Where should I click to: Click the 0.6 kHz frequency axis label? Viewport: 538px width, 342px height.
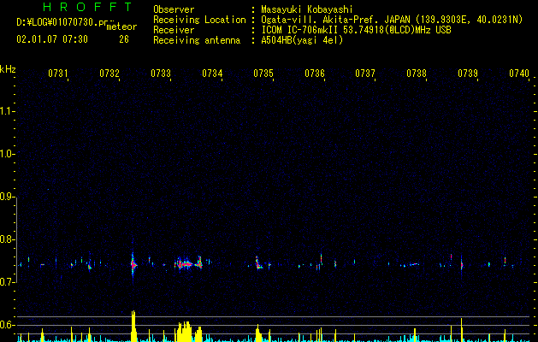[7, 325]
